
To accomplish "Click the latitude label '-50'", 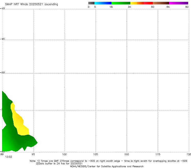I will coord(2,73).
